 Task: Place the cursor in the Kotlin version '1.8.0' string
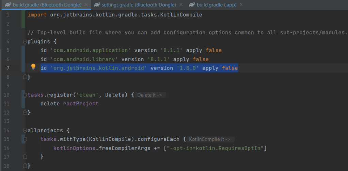pos(188,68)
